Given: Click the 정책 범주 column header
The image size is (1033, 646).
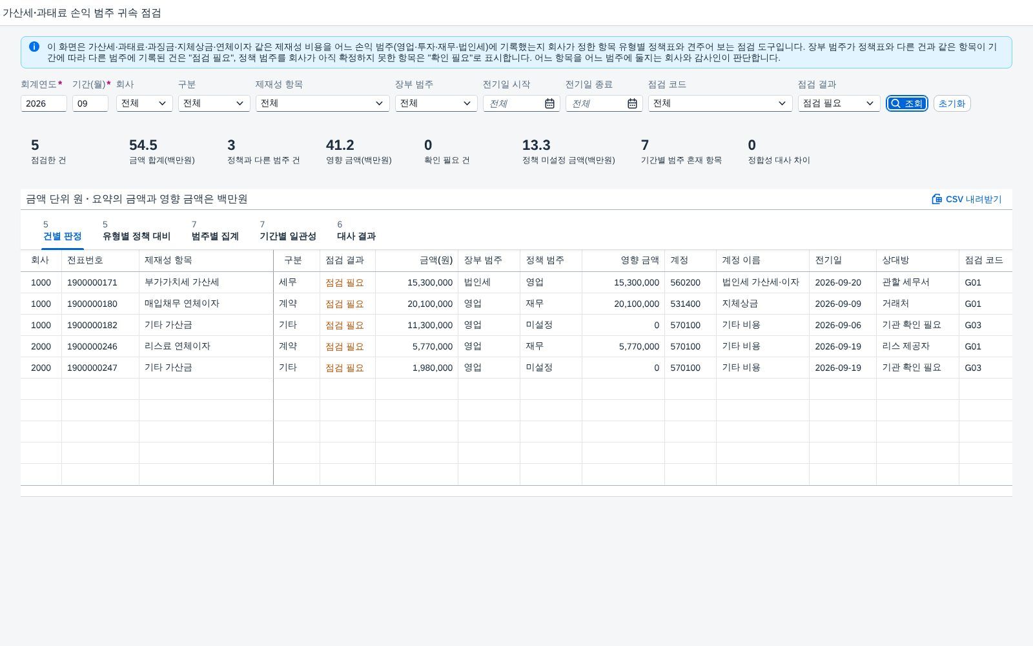Looking at the screenshot, I should tap(551, 260).
